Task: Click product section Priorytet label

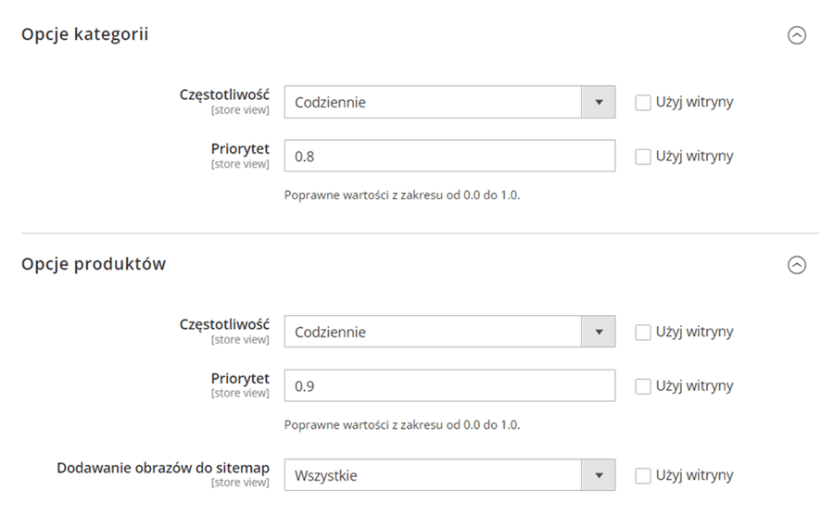Action: point(240,378)
